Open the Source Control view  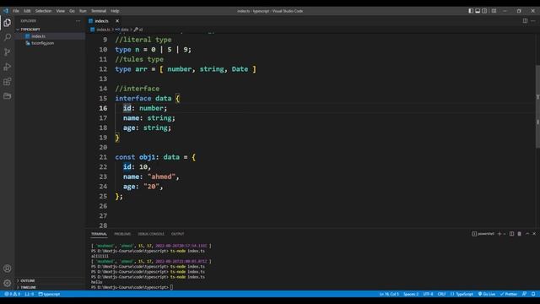point(8,52)
